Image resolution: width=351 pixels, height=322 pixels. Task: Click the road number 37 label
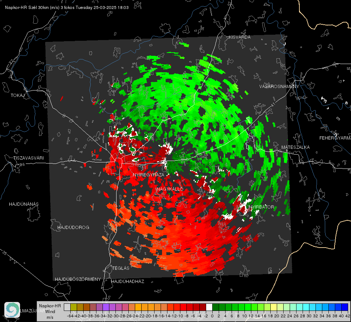(x=11, y=61)
